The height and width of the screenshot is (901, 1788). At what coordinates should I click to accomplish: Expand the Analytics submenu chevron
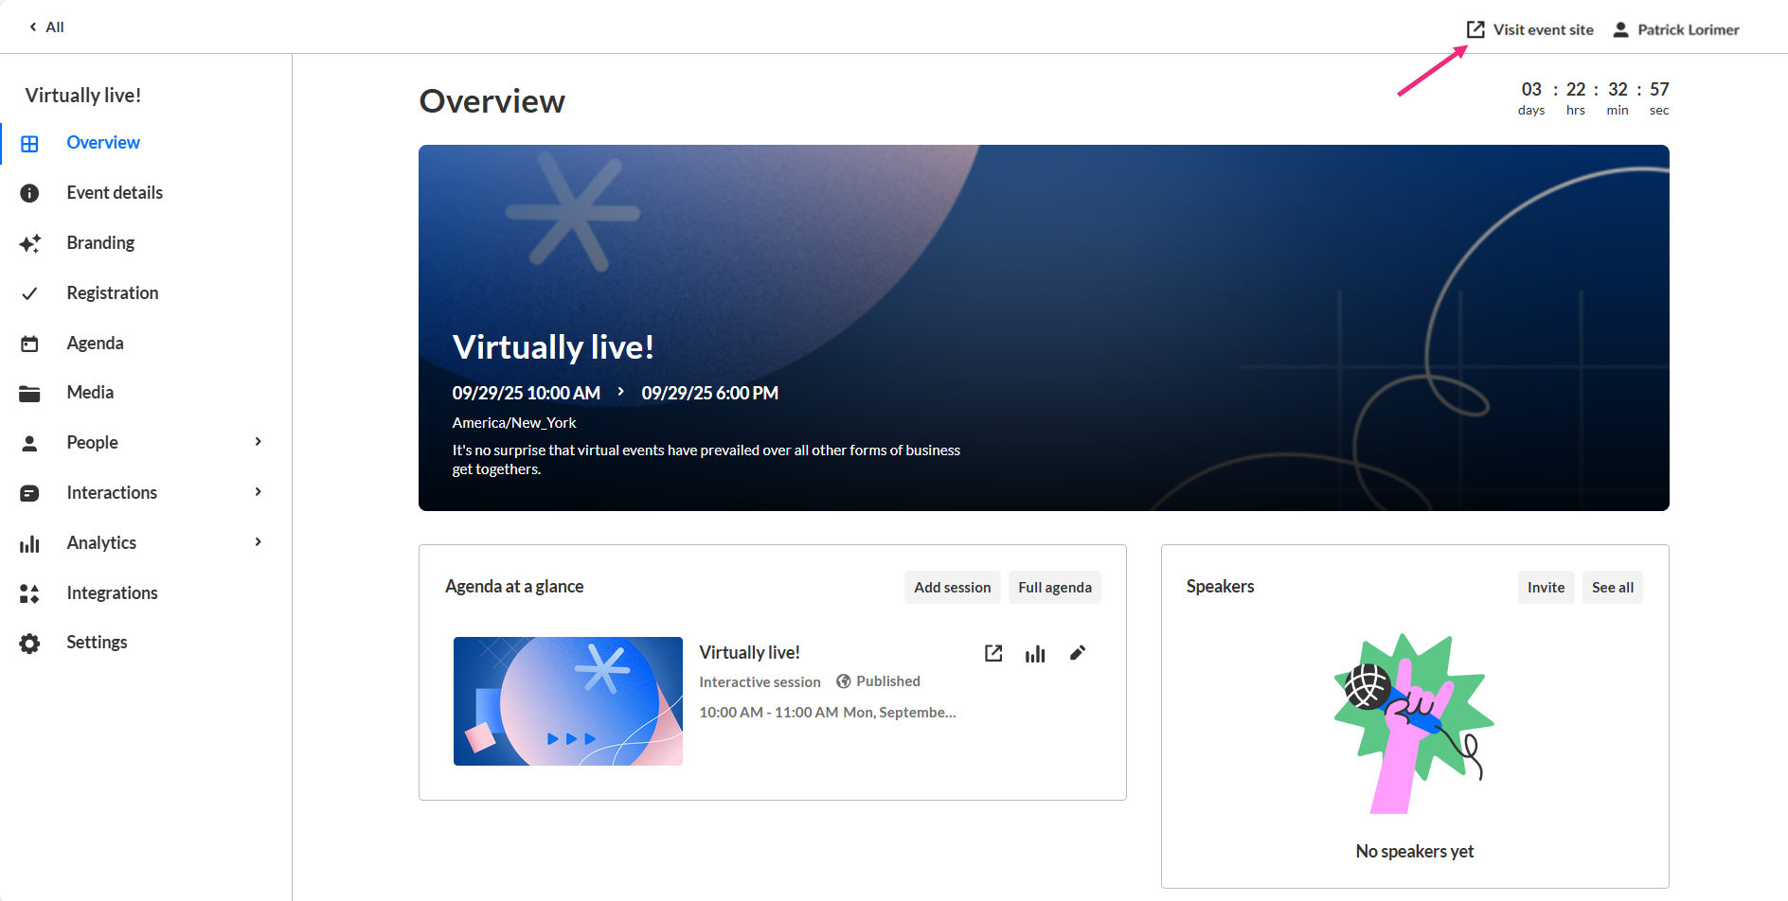[259, 542]
